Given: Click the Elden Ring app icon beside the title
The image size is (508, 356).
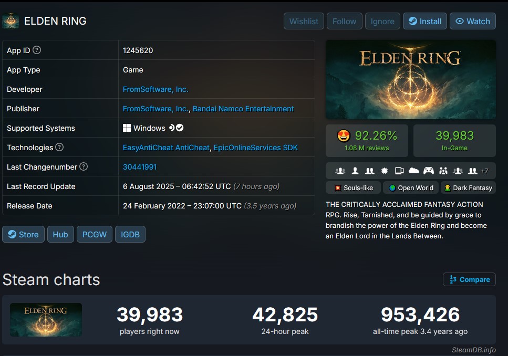Looking at the screenshot, I should 11,20.
